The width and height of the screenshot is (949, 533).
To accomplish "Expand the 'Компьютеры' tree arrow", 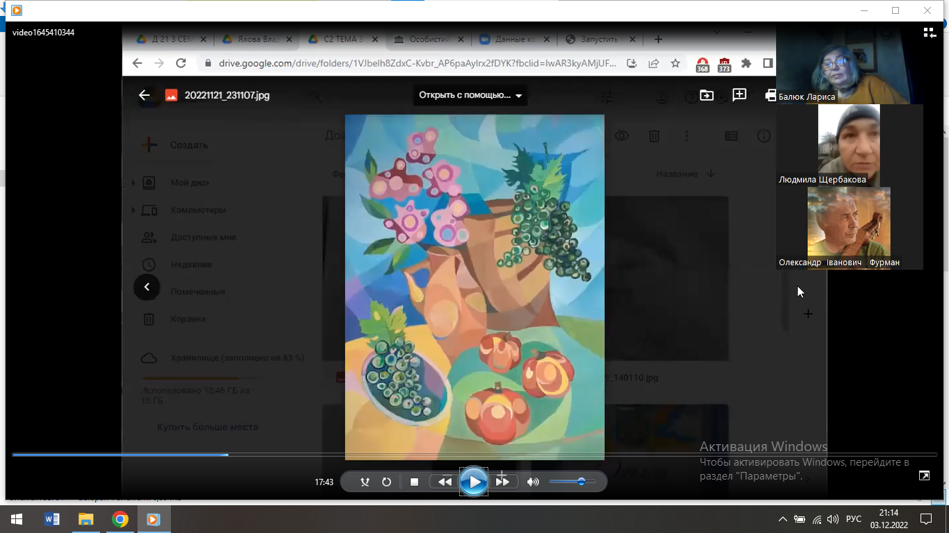I will point(133,210).
